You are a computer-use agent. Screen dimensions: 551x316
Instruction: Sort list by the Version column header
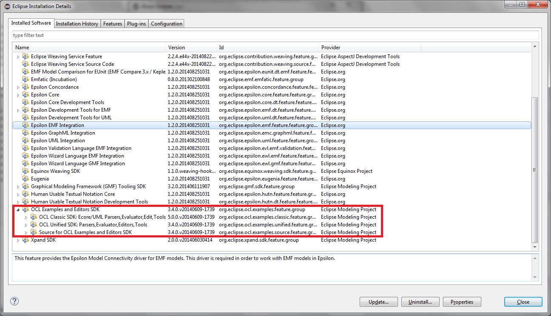coord(191,48)
